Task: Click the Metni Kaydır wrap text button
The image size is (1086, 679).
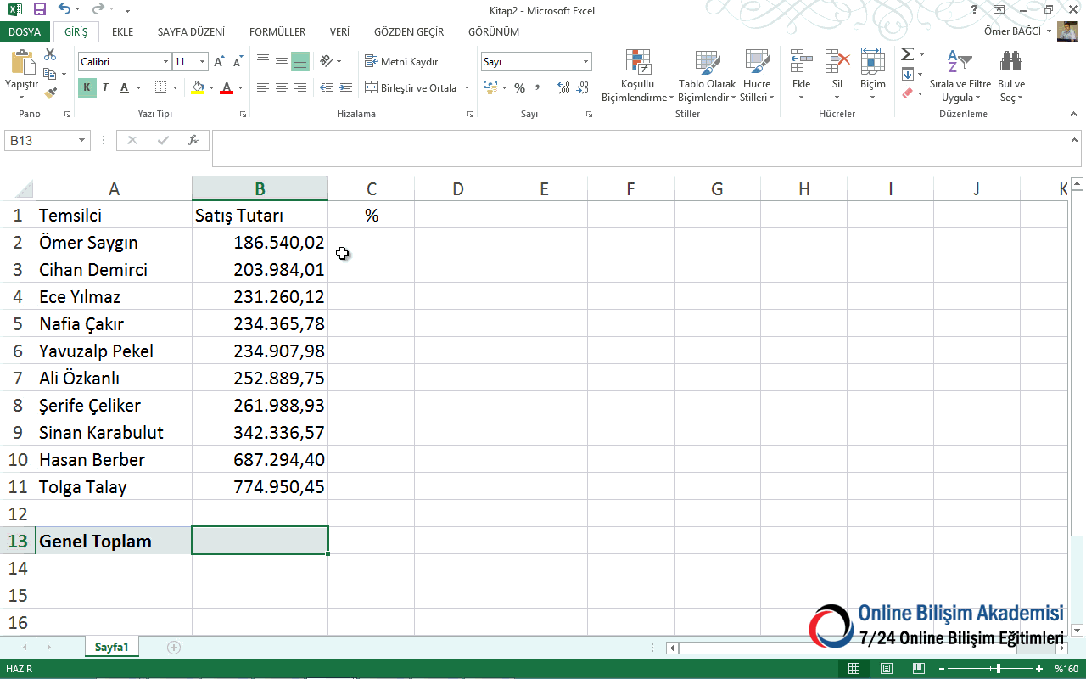Action: click(x=401, y=62)
